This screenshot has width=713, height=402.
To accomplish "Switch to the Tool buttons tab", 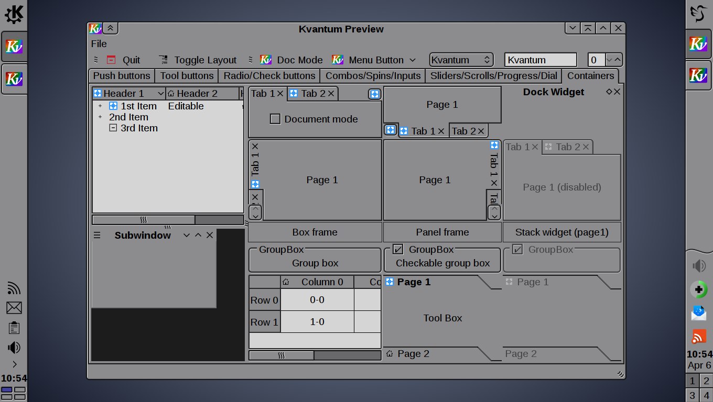I will click(x=187, y=76).
